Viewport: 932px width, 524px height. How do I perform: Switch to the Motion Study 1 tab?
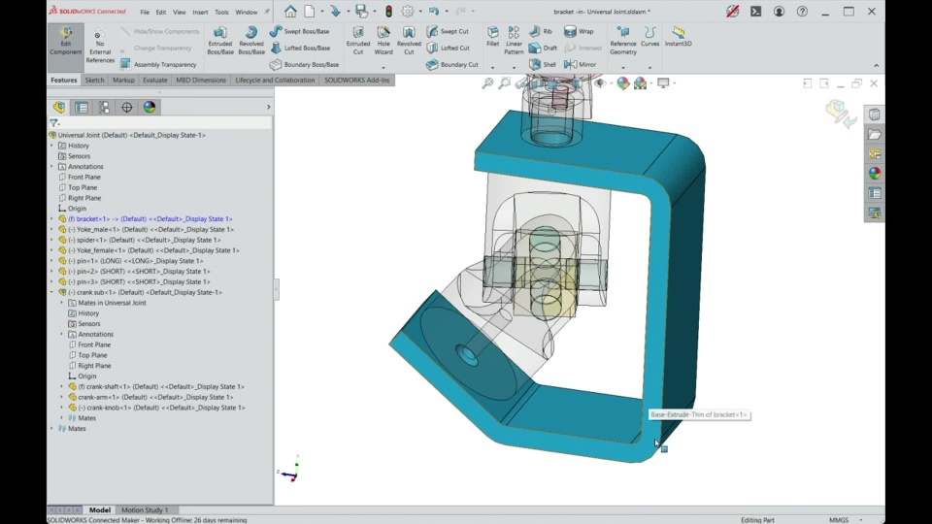coord(145,509)
